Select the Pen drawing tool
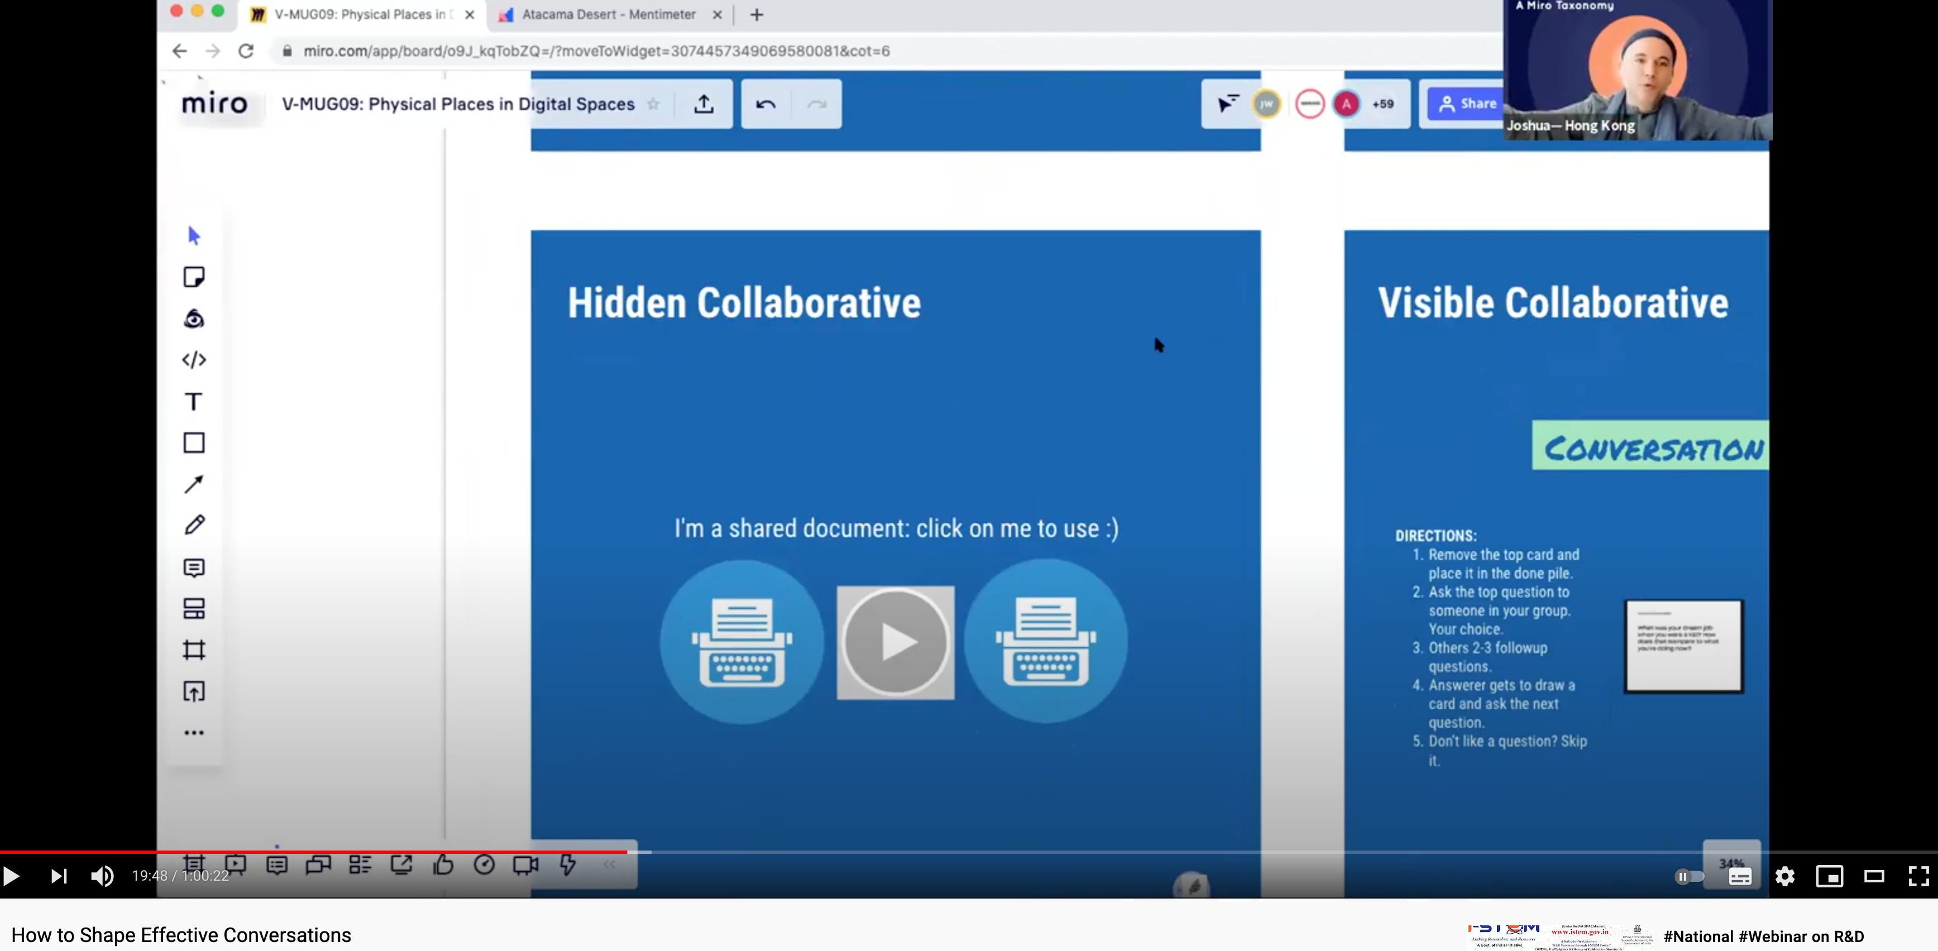The width and height of the screenshot is (1938, 951). [x=194, y=525]
